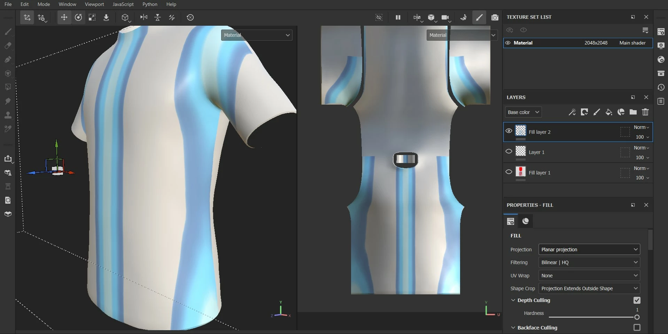The height and width of the screenshot is (334, 668).
Task: Select the Eraser tool
Action: tap(8, 46)
